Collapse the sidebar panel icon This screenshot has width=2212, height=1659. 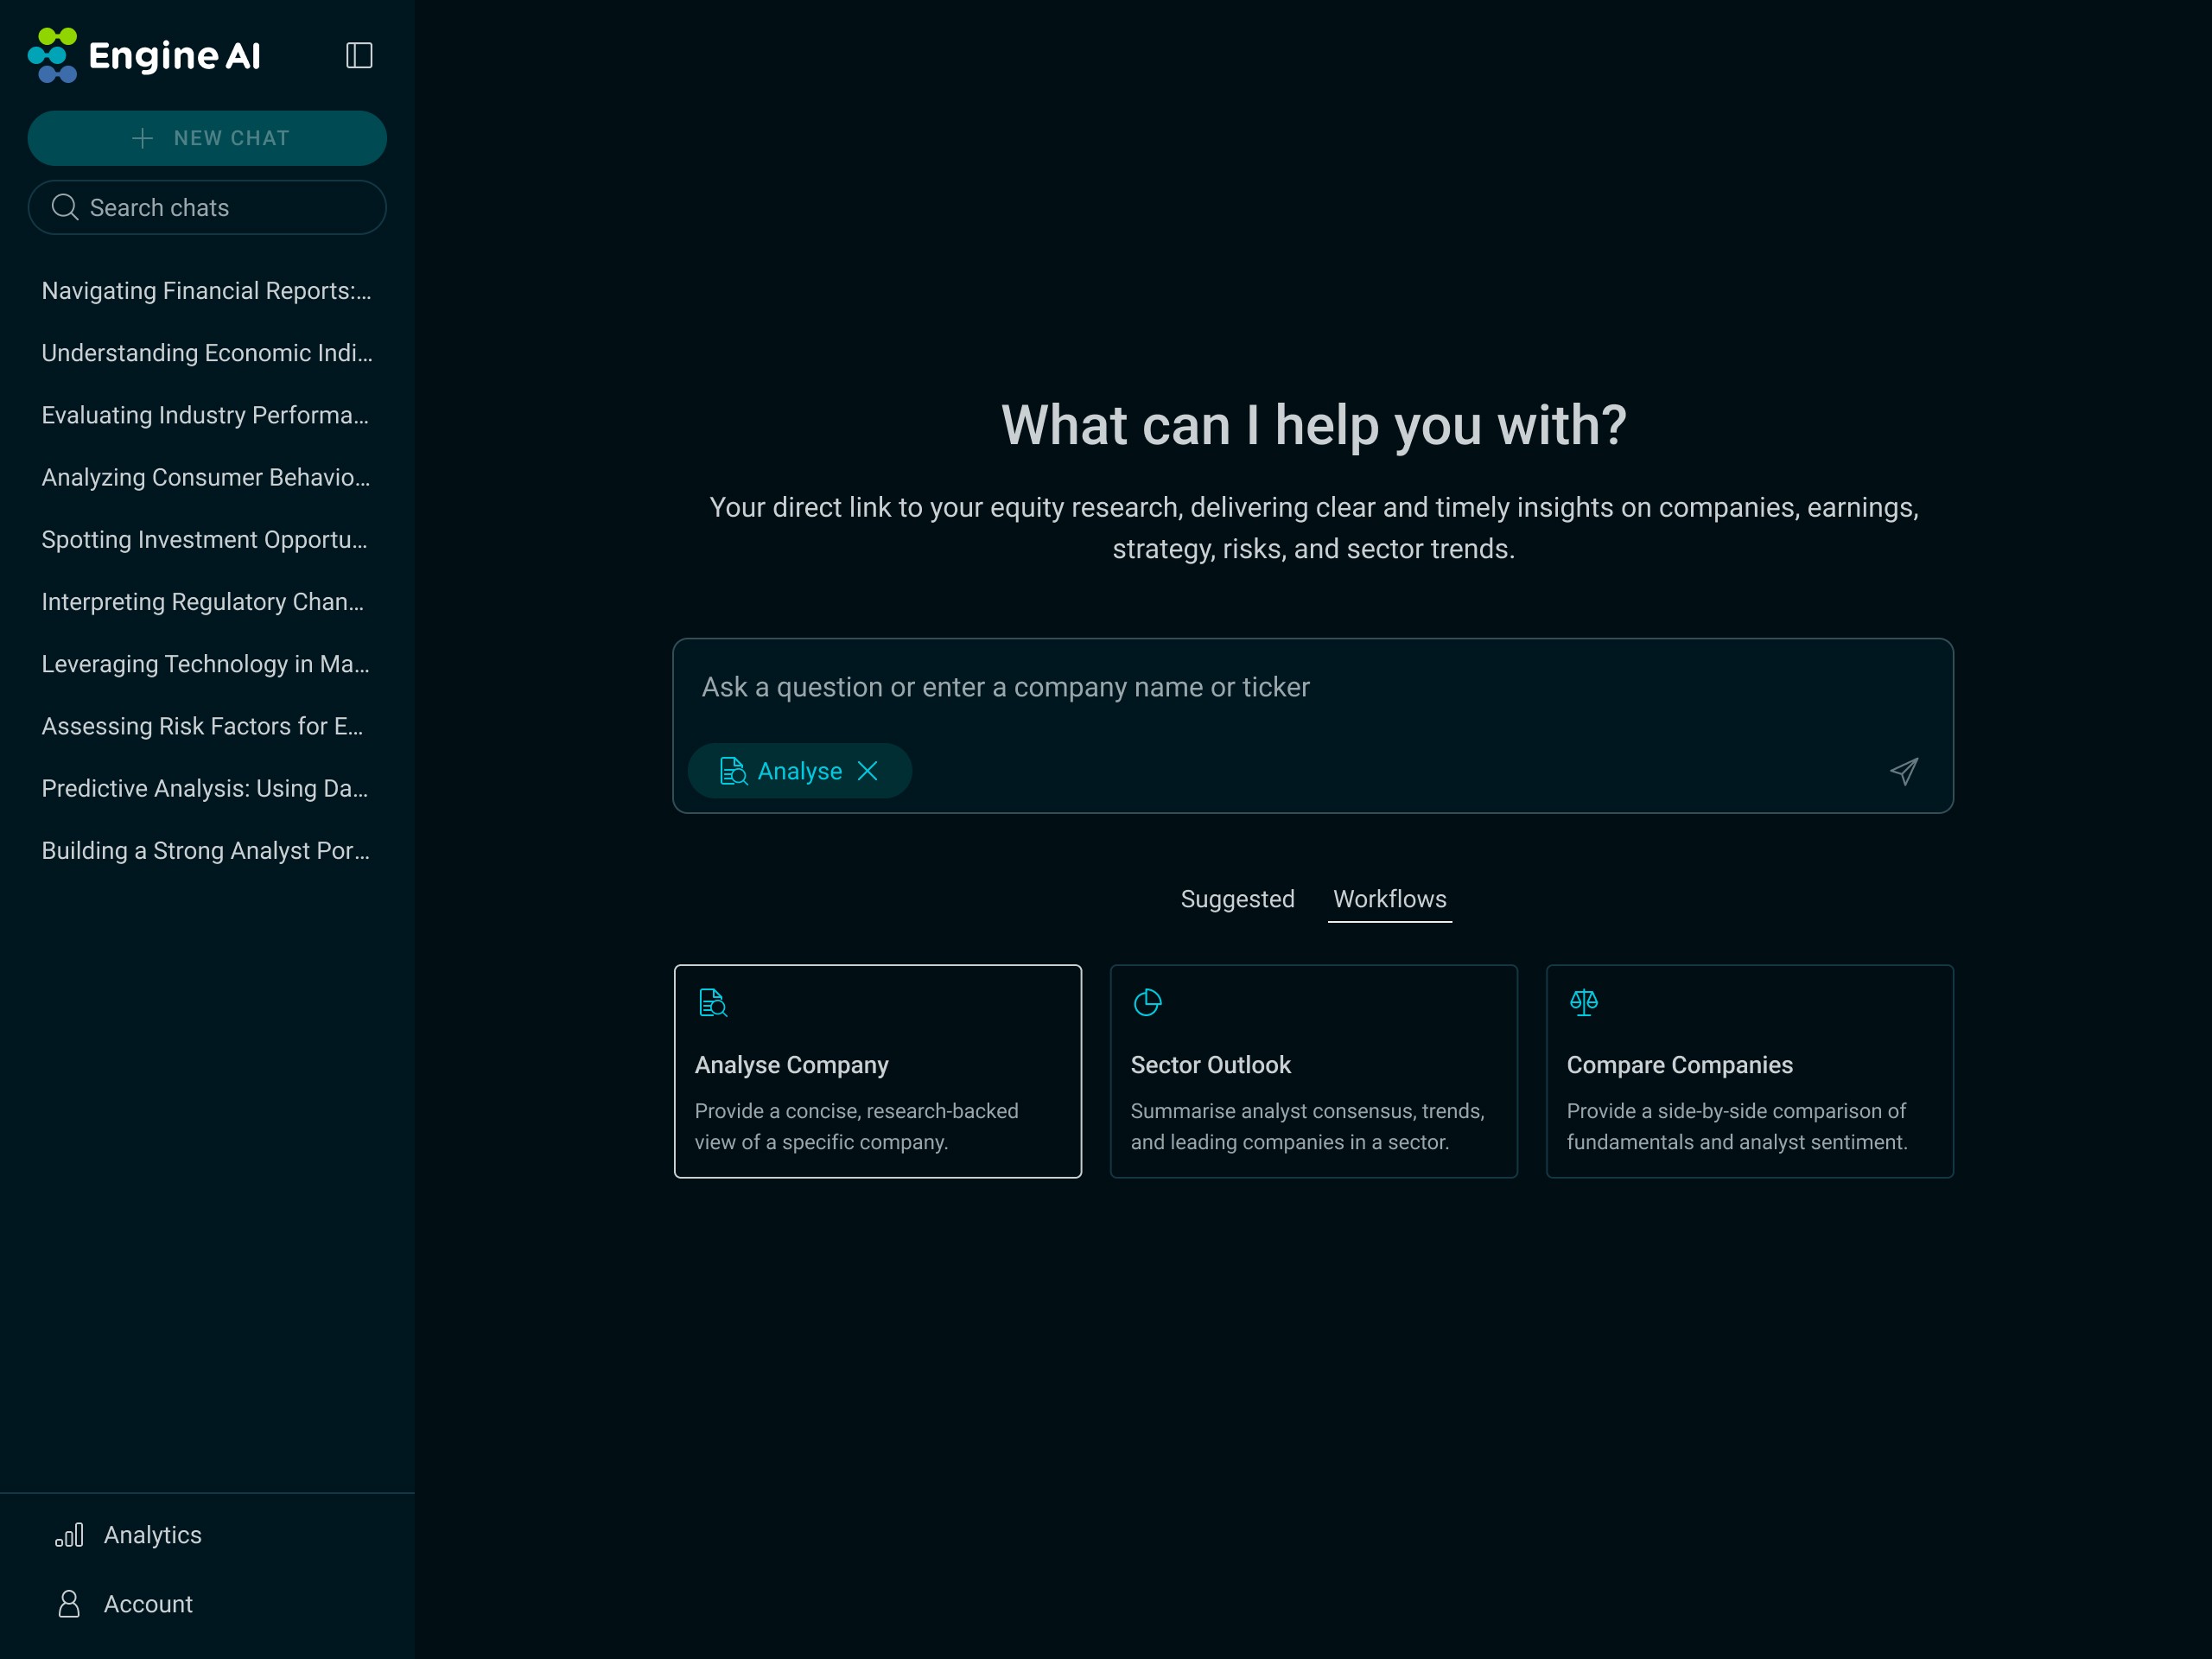click(x=359, y=55)
